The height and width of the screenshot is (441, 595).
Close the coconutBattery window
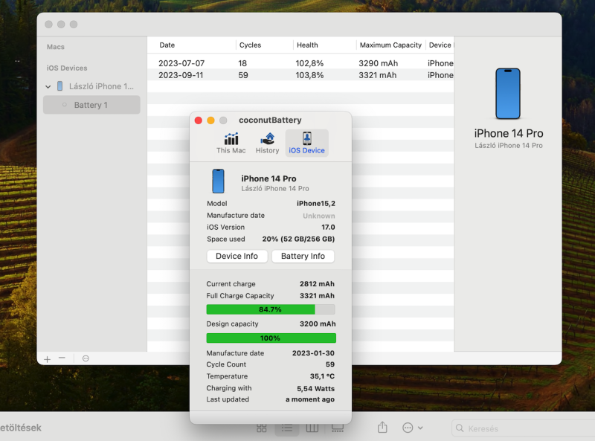pyautogui.click(x=198, y=120)
